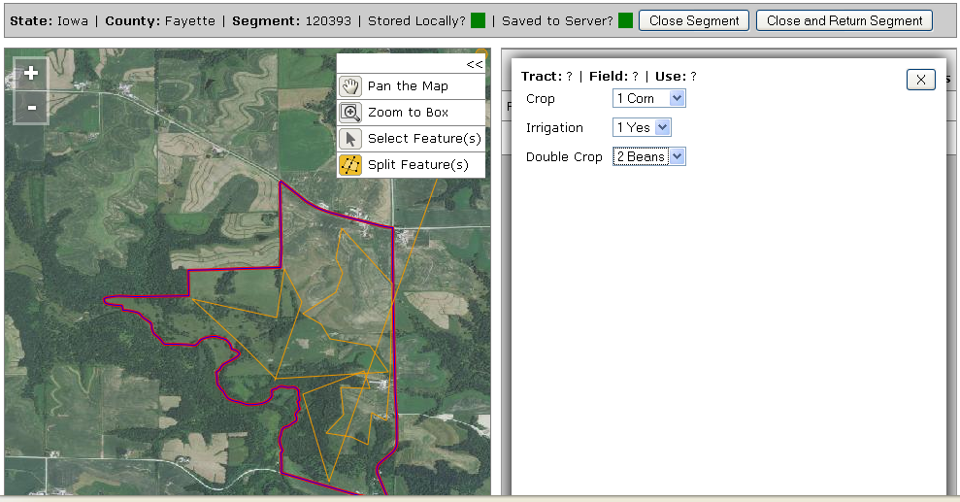
Task: Choose the Pan the Map menu label
Action: pos(408,86)
